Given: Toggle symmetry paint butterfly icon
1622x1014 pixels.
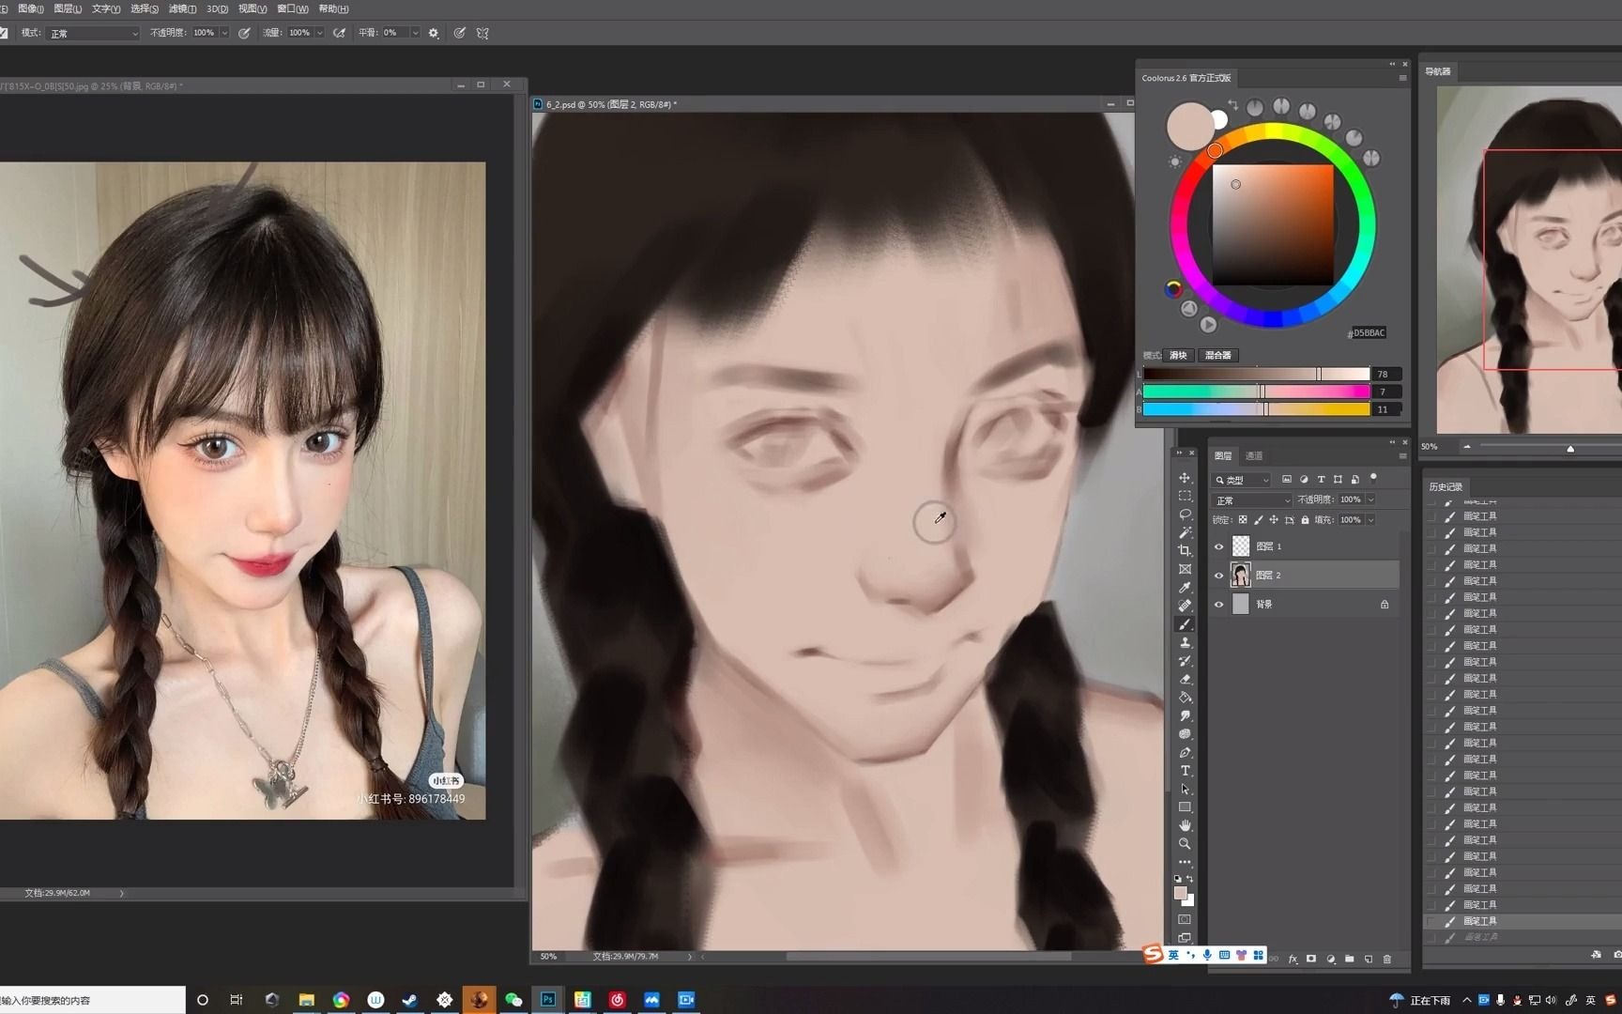Looking at the screenshot, I should (x=482, y=33).
